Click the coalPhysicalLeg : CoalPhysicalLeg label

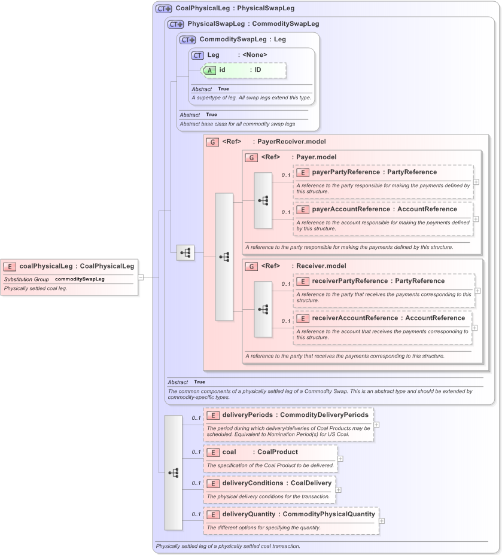[77, 266]
